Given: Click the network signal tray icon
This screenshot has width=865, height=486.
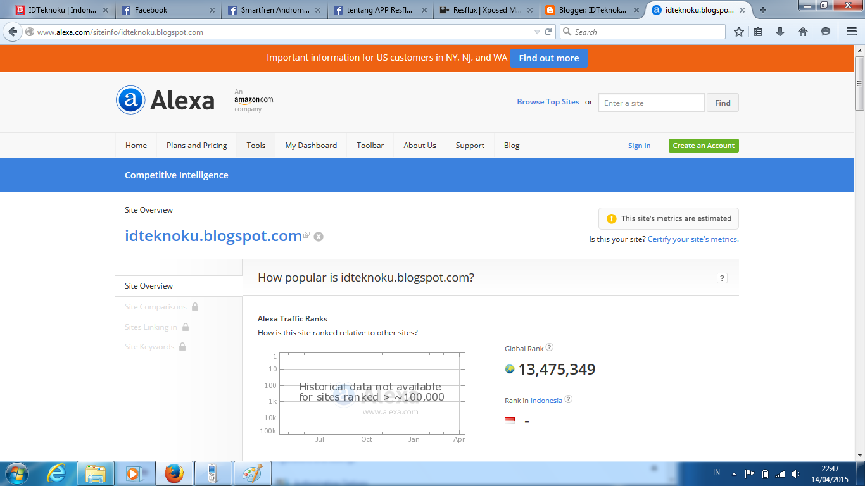Looking at the screenshot, I should (780, 473).
